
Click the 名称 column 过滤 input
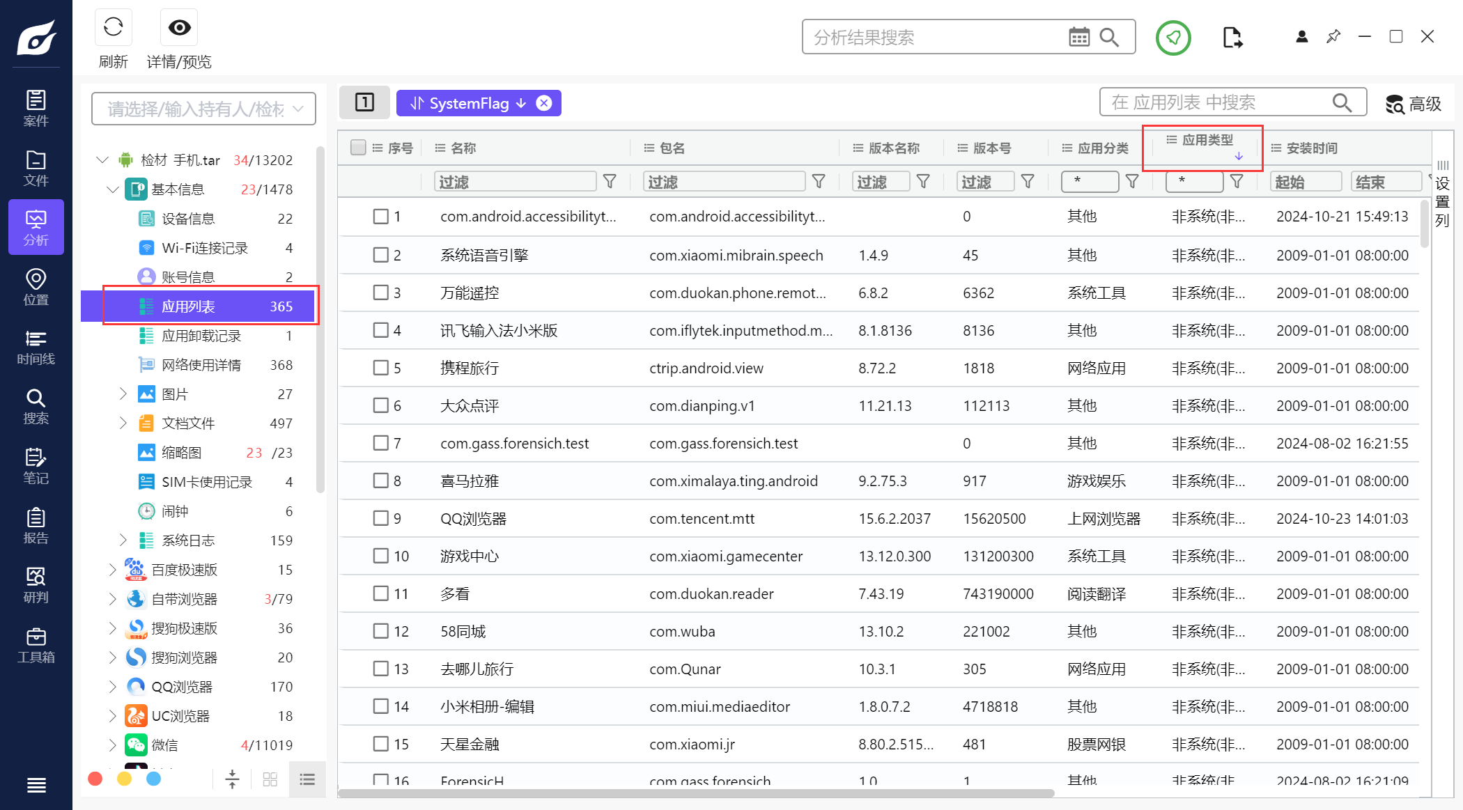[515, 182]
